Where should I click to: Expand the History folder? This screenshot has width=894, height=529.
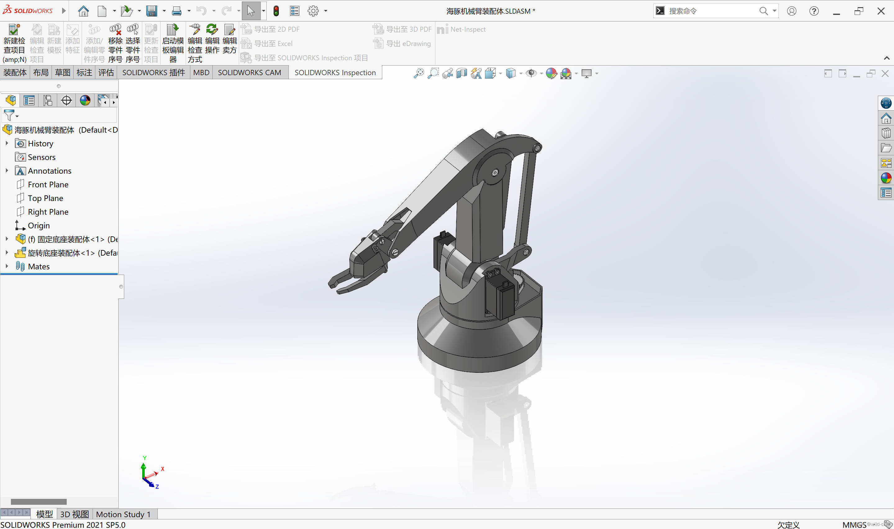coord(7,143)
